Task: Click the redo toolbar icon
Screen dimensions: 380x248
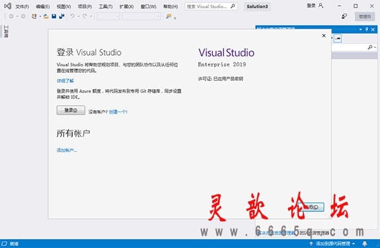Action: 85,16
